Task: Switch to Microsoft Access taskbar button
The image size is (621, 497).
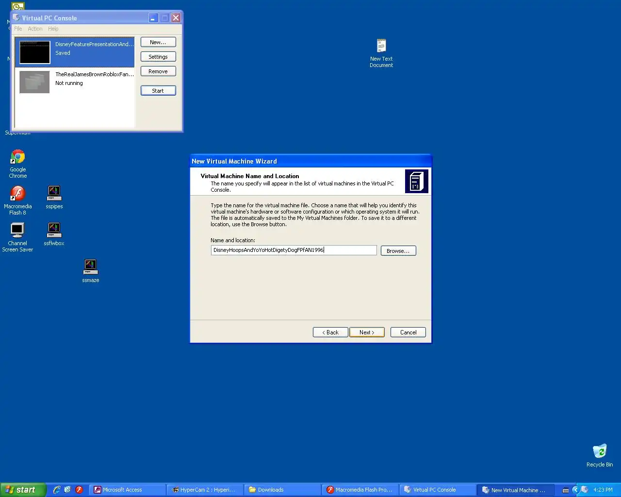Action: click(127, 490)
